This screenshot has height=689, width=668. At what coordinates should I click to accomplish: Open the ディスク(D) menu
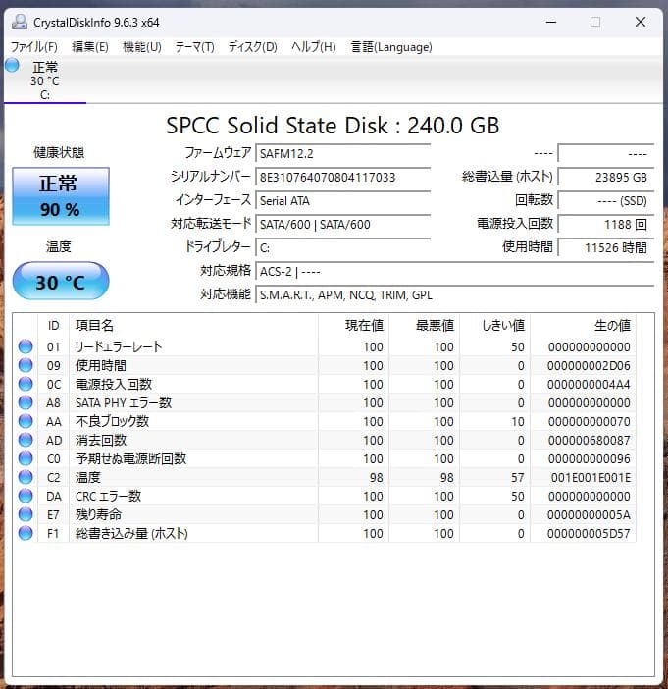(x=252, y=46)
